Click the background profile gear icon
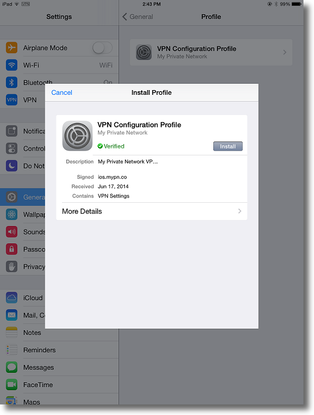 [144, 52]
